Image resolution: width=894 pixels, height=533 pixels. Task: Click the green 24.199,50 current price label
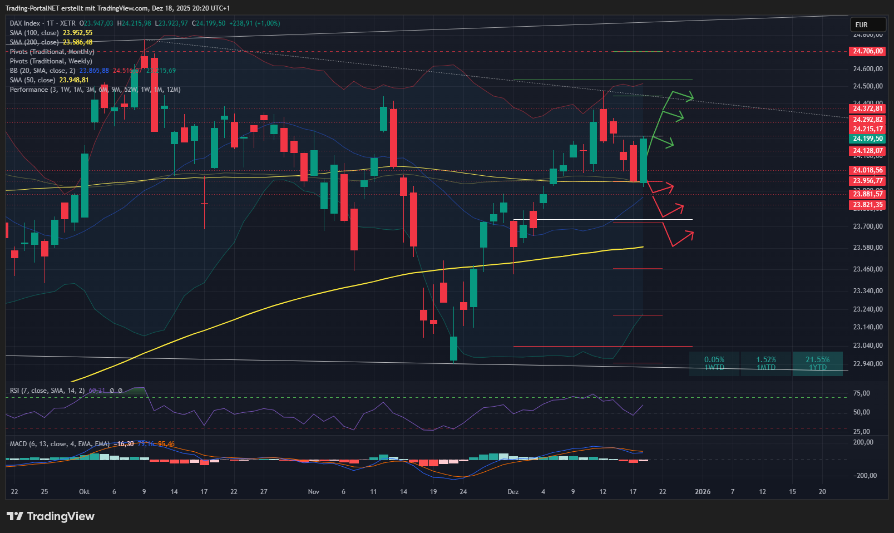point(868,139)
